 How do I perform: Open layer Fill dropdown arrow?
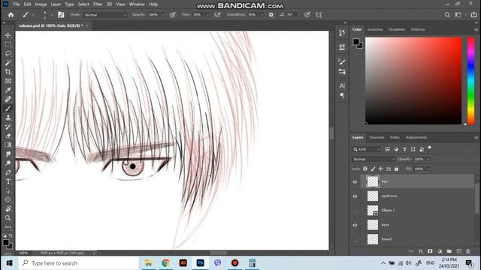tap(428, 169)
